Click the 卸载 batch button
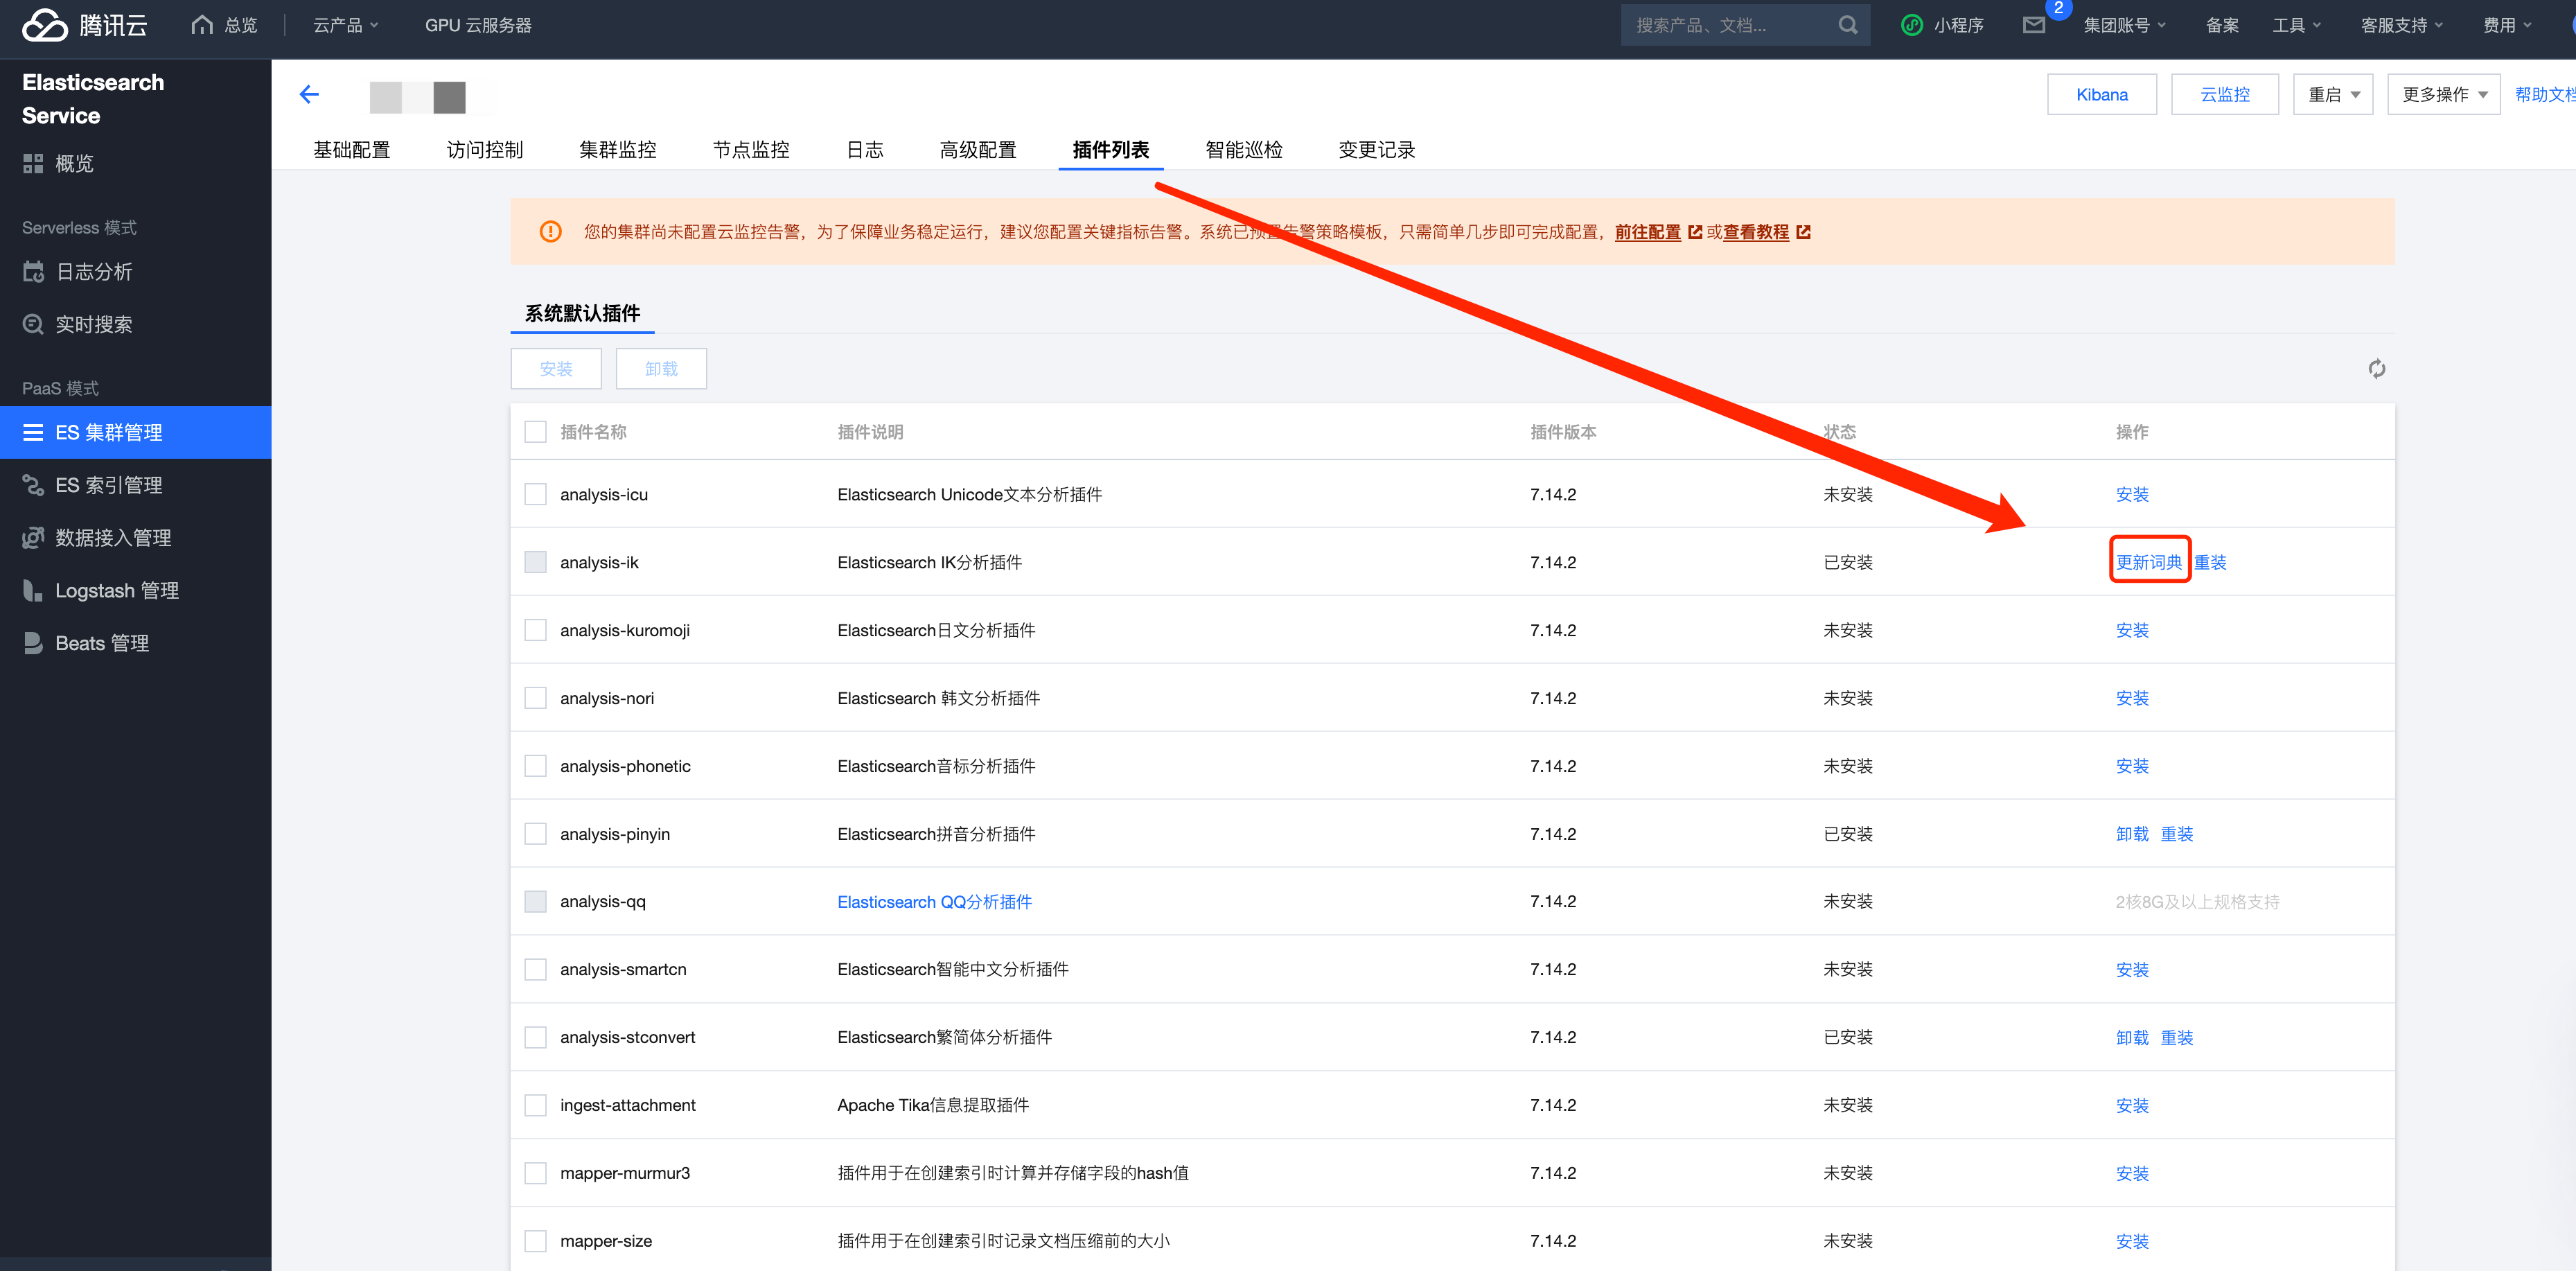 click(661, 369)
